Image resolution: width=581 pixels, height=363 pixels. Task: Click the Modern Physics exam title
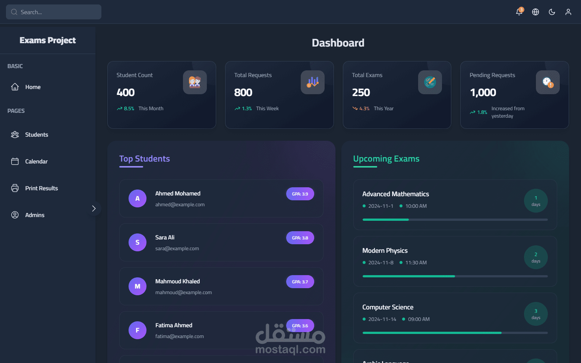385,251
